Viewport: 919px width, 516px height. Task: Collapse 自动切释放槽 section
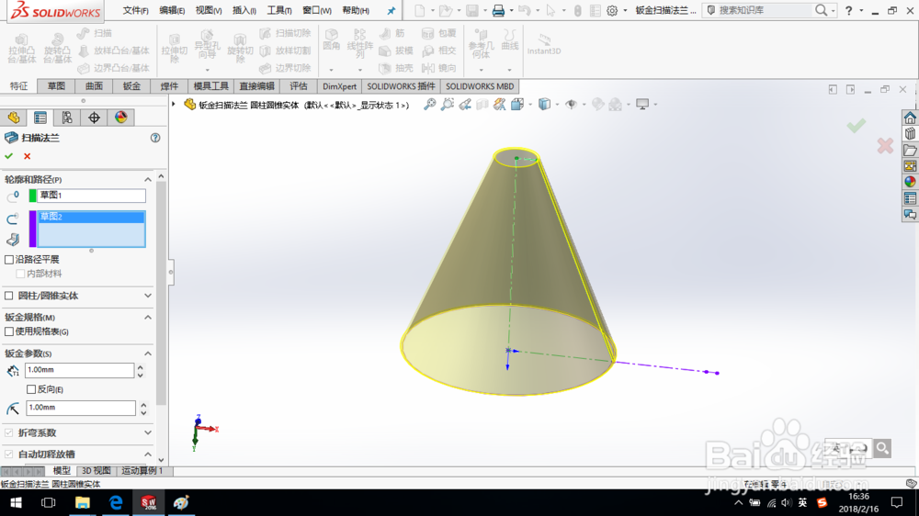(148, 454)
